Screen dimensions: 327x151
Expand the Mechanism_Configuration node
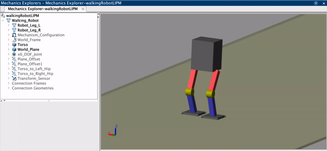coord(8,35)
